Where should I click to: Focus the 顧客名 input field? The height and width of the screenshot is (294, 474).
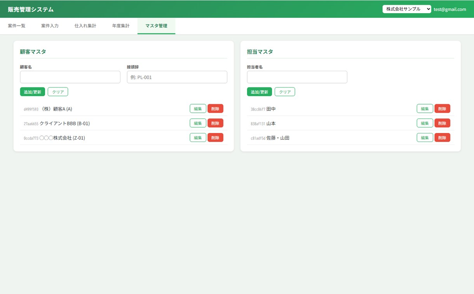70,77
